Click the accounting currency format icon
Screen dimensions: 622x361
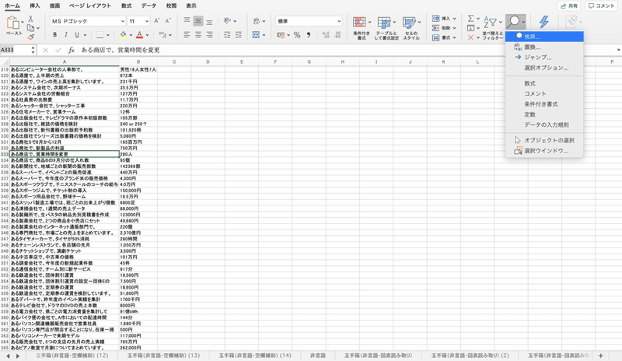coord(281,35)
